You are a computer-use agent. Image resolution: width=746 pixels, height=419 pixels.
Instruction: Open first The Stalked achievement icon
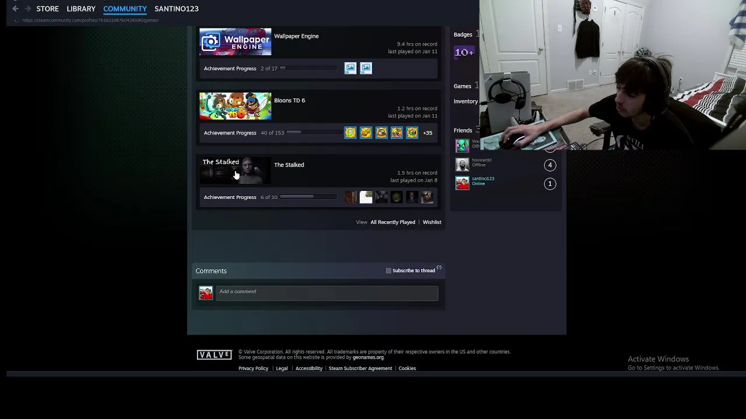pos(350,197)
